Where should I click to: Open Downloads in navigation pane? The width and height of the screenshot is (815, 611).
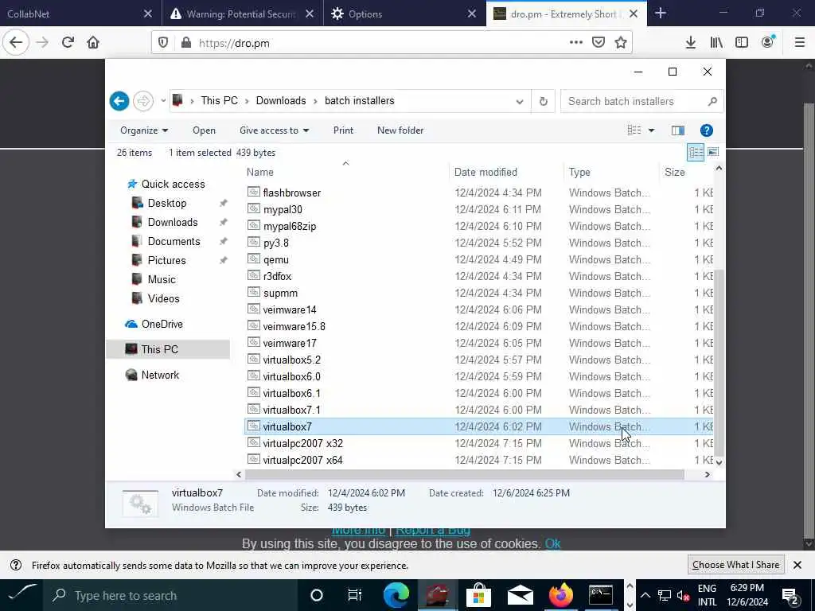tap(173, 223)
